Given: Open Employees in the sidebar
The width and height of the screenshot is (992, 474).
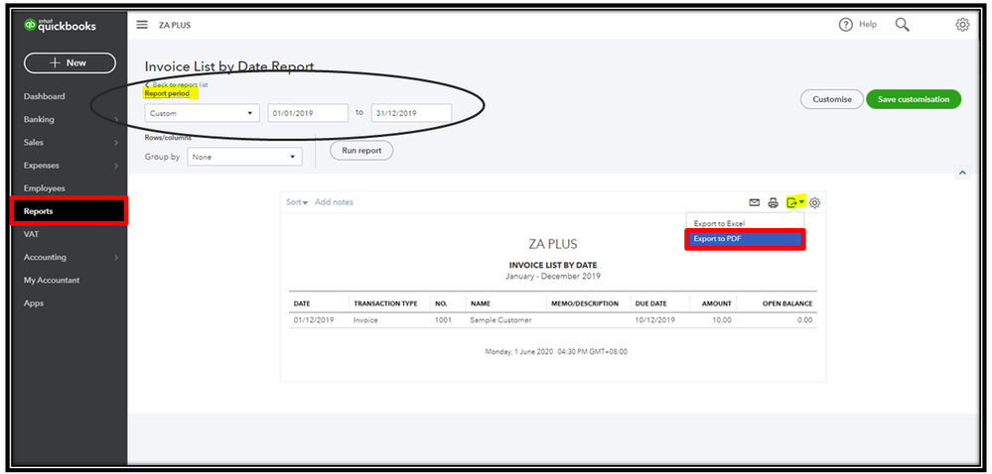Looking at the screenshot, I should [45, 188].
